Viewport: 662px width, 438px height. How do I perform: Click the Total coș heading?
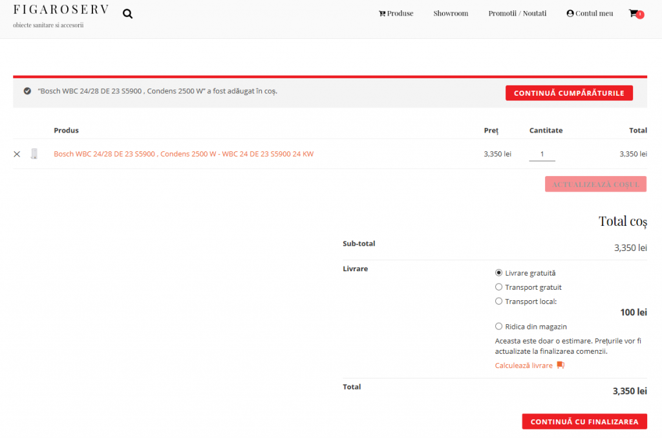click(x=623, y=221)
